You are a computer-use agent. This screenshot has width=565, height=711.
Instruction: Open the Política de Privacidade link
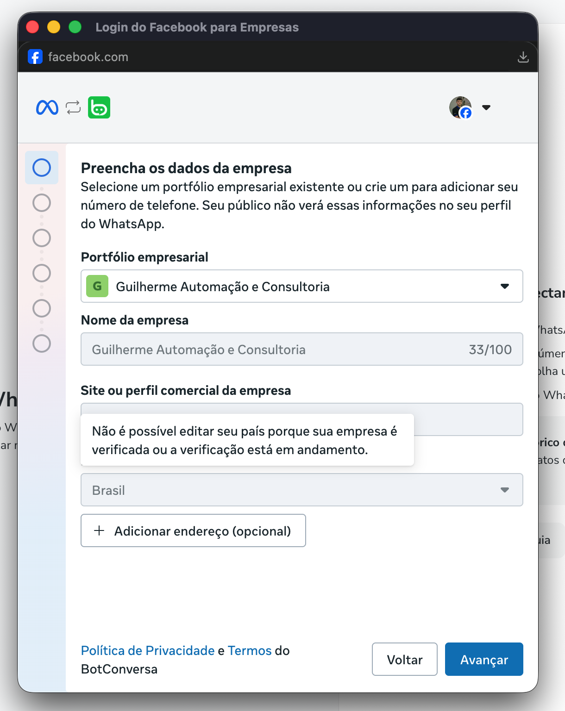pyautogui.click(x=148, y=650)
